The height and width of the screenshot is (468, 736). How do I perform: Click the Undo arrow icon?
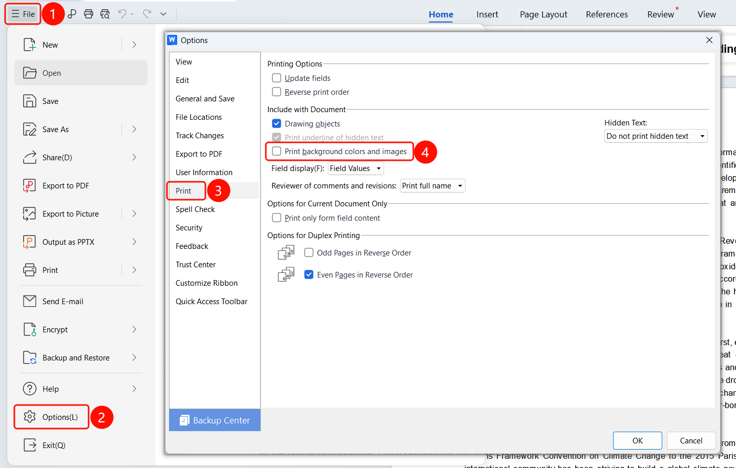[122, 14]
